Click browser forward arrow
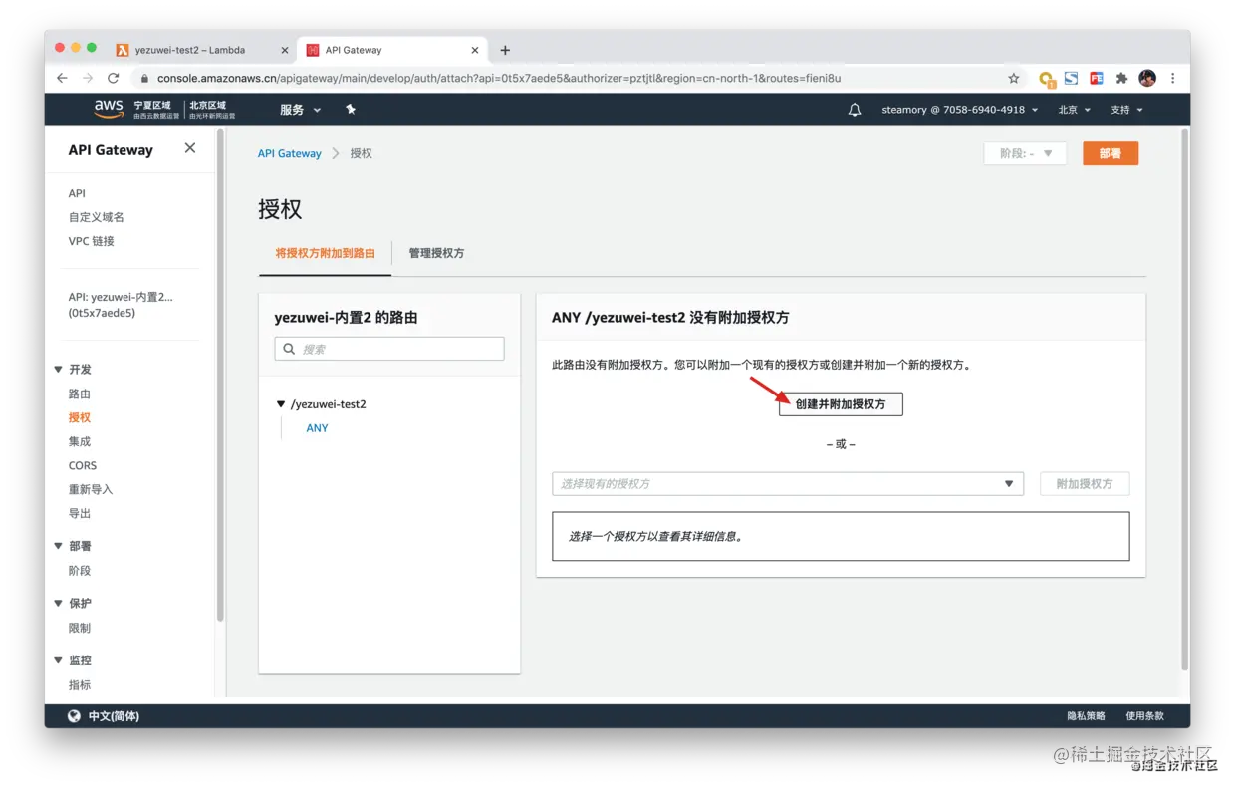 point(88,78)
